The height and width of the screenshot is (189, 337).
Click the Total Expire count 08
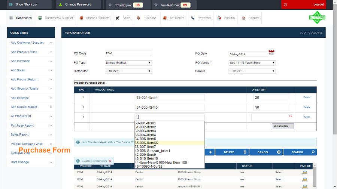[138, 5]
